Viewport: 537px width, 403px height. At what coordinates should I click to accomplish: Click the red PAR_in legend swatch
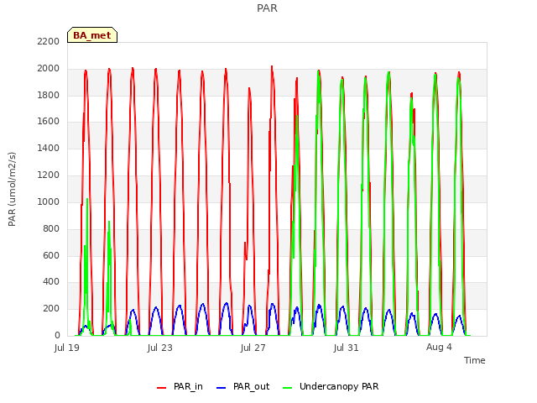[x=161, y=388]
